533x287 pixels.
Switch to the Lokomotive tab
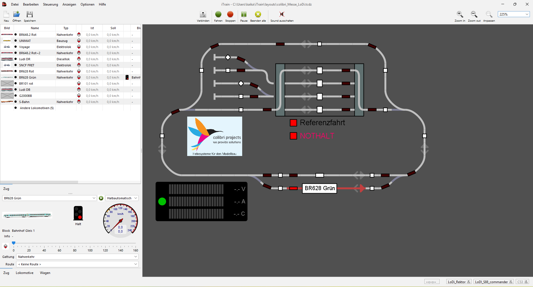point(24,273)
